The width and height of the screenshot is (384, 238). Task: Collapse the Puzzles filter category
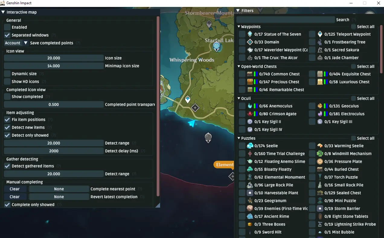pyautogui.click(x=239, y=138)
